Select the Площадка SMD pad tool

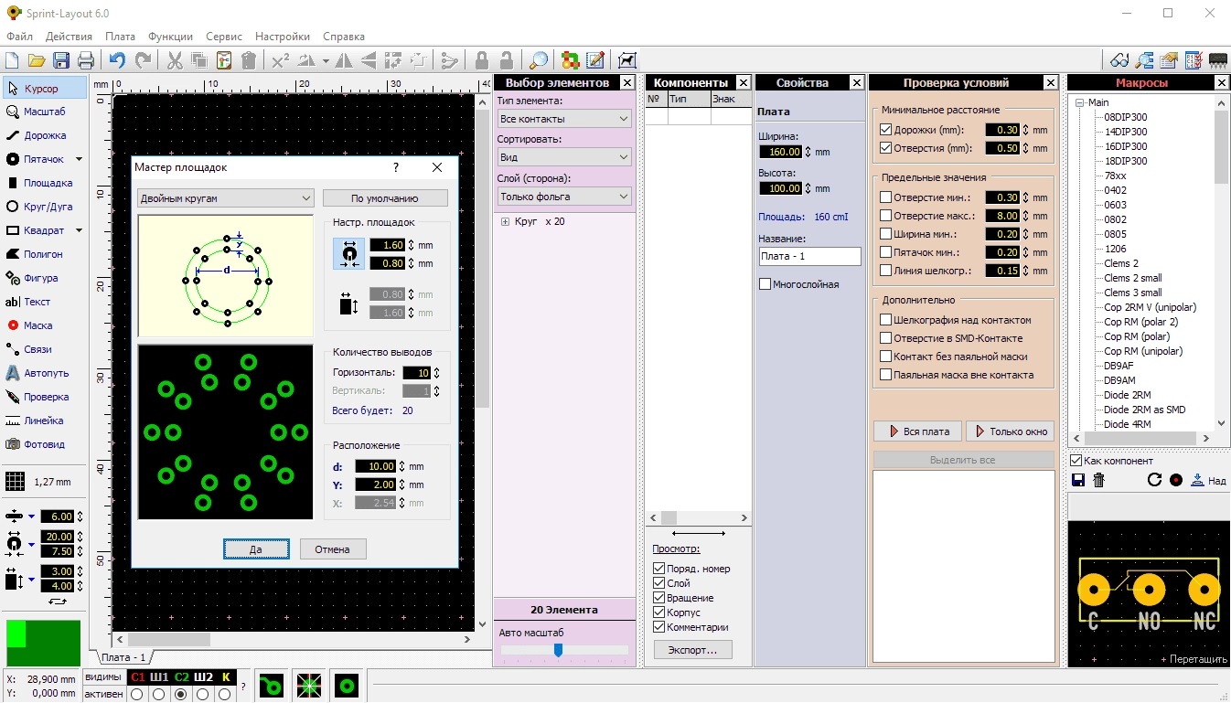pyautogui.click(x=44, y=183)
